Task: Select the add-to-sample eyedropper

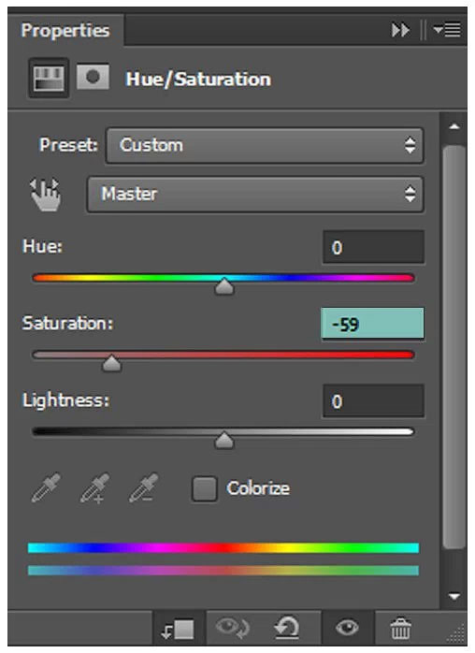Action: point(95,487)
